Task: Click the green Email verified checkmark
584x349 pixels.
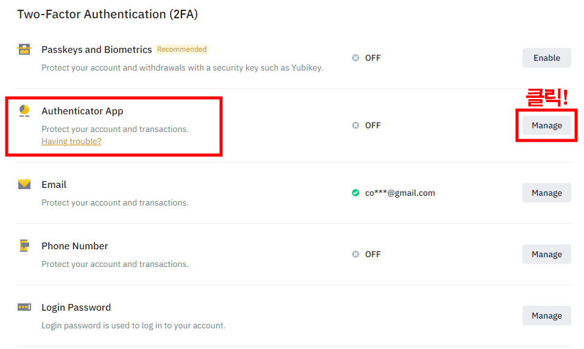Action: 356,193
